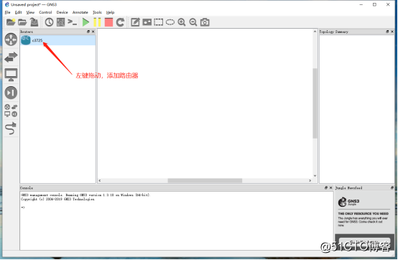Toggle the show interface labels icon
This screenshot has height=260, width=398.
pyautogui.click(x=60, y=22)
